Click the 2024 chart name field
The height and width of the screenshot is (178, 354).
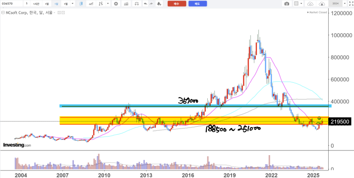click(335, 4)
